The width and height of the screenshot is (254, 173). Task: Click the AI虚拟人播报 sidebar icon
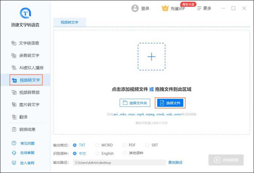[14, 68]
